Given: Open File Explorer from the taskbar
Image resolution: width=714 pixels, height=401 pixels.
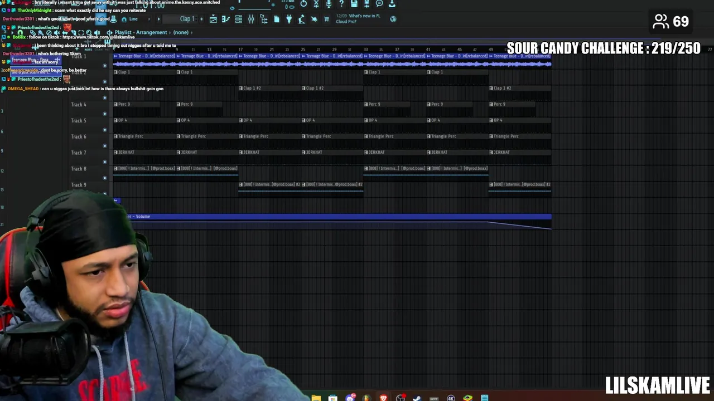Looking at the screenshot, I should click(x=316, y=397).
